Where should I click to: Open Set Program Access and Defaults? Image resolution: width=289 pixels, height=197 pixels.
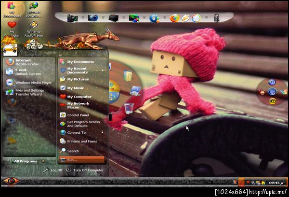pos(83,124)
